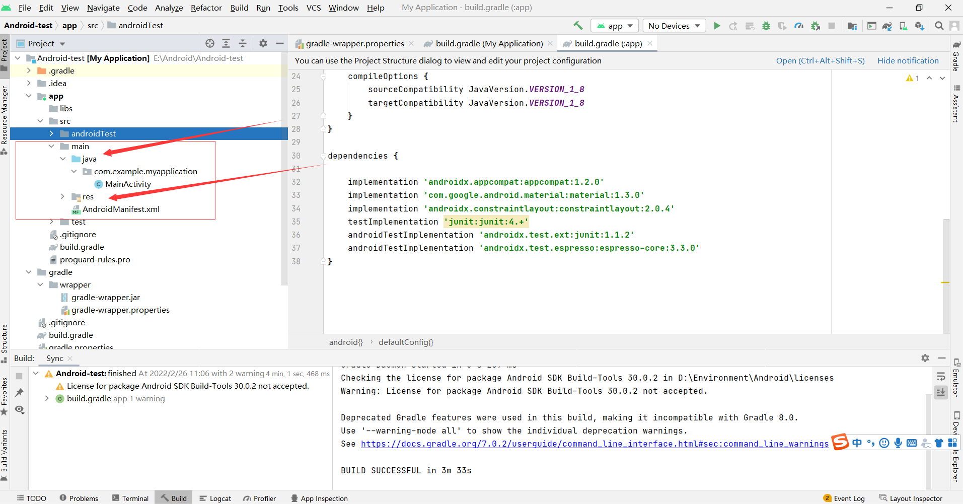Select AndroidManifest.xml in project tree
This screenshot has width=963, height=504.
[x=121, y=209]
